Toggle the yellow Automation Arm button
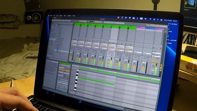Screen dimensions: 197x111 pos(97,22)
